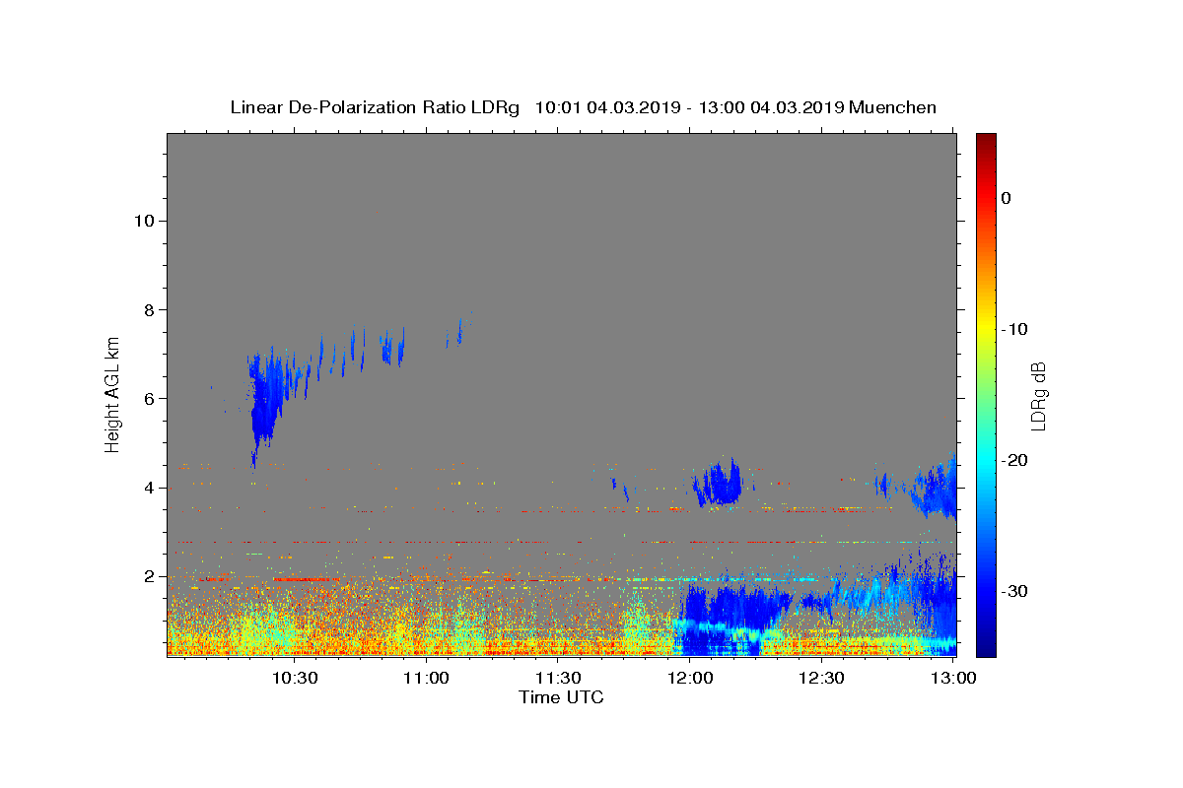
Task: Click the Height AGL km axis title
Action: click(113, 393)
